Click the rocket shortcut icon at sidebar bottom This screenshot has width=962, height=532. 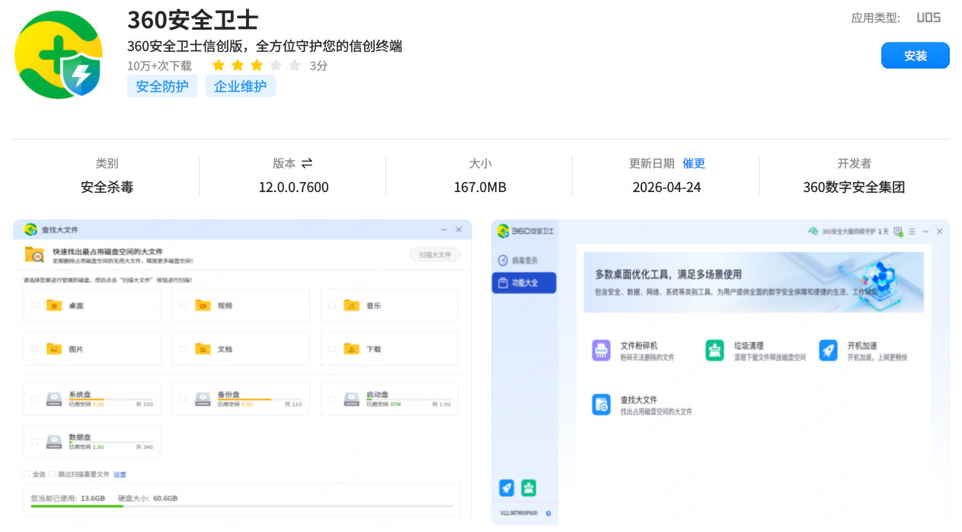pyautogui.click(x=506, y=488)
